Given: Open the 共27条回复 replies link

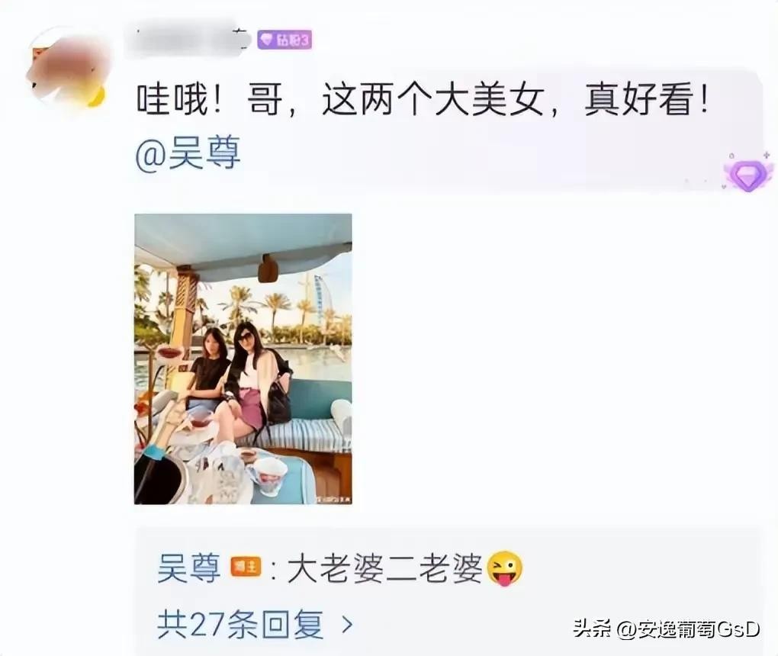Looking at the screenshot, I should 240,624.
